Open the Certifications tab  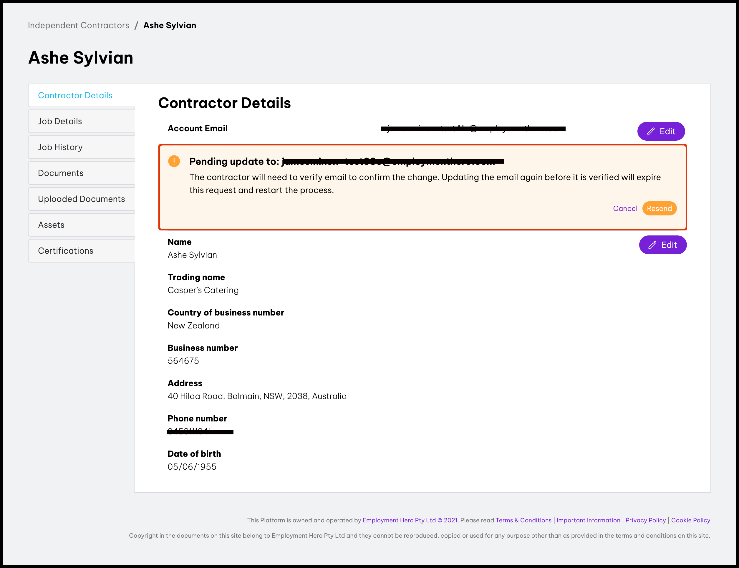pyautogui.click(x=66, y=251)
